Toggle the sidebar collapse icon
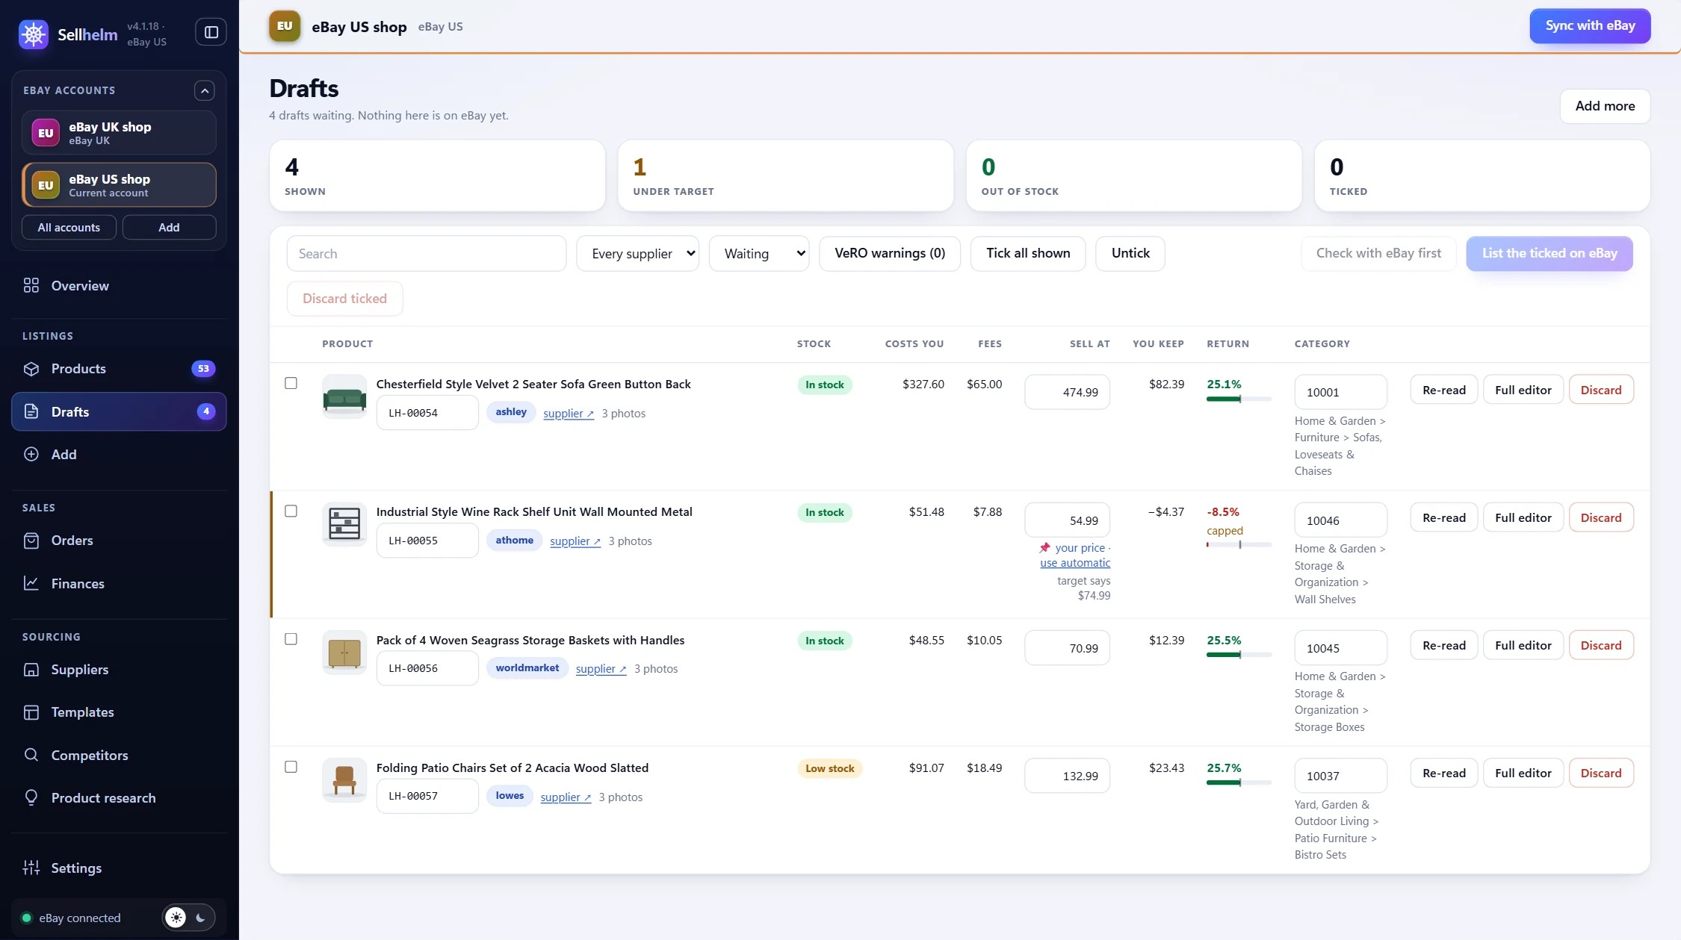 pyautogui.click(x=211, y=32)
